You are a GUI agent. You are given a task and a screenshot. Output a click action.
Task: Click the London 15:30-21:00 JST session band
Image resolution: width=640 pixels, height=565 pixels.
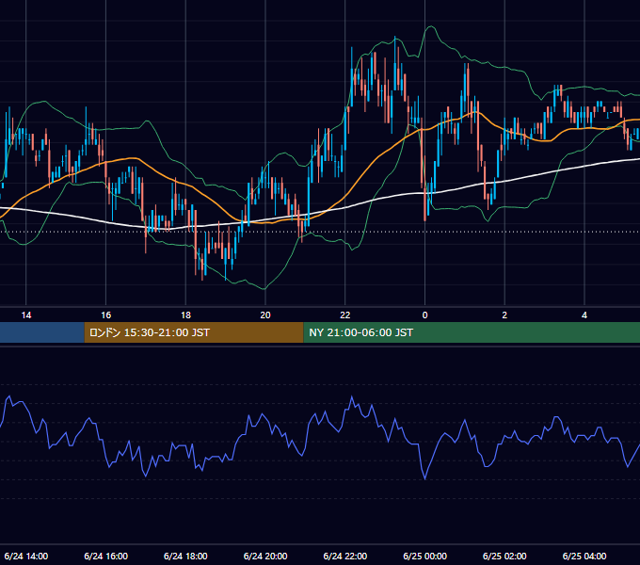(194, 332)
